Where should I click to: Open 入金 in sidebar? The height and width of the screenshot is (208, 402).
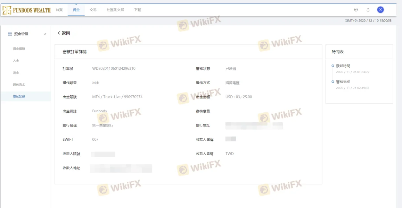pos(16,61)
